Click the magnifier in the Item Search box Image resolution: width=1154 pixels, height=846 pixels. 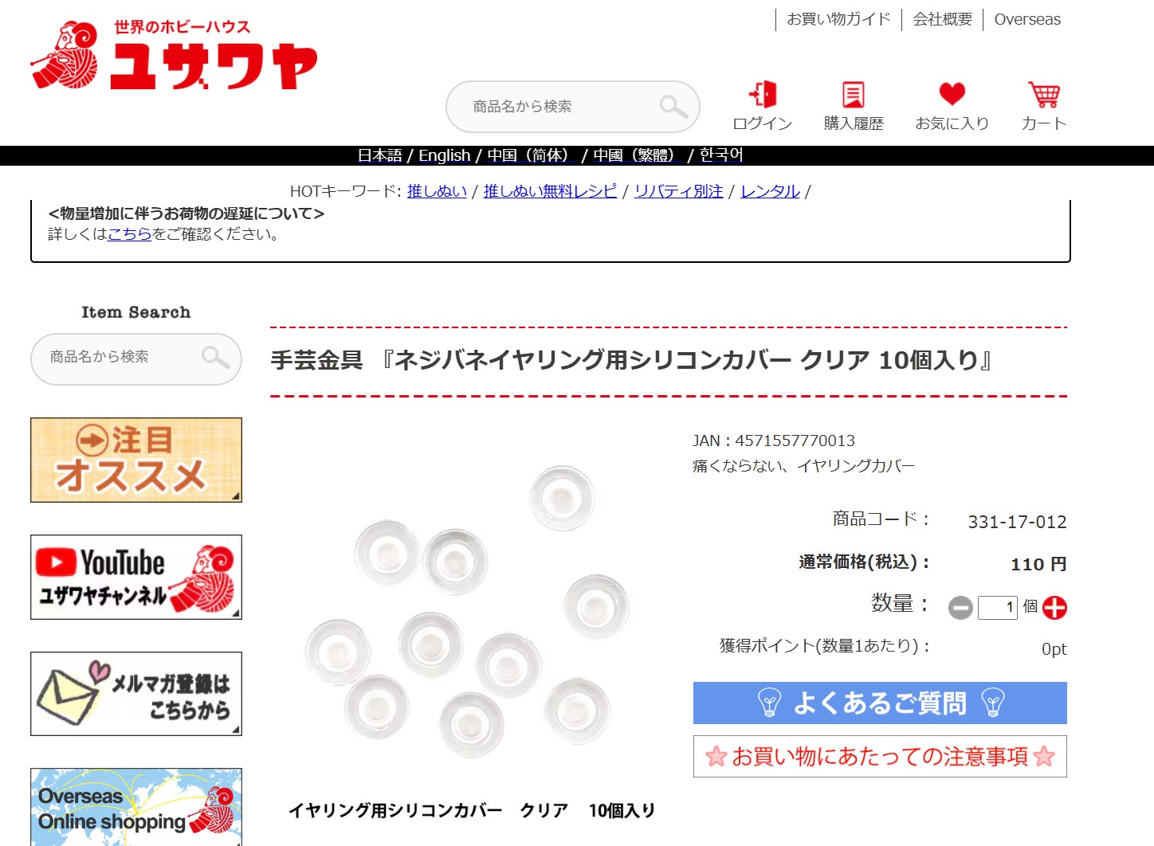215,358
